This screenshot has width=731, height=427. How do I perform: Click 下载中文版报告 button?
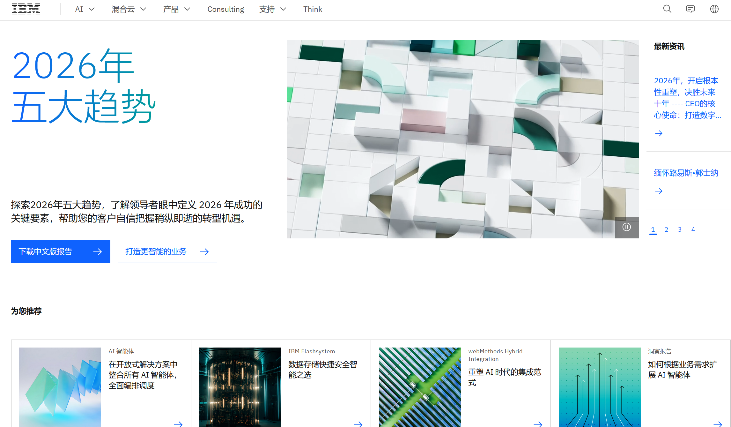coord(61,251)
